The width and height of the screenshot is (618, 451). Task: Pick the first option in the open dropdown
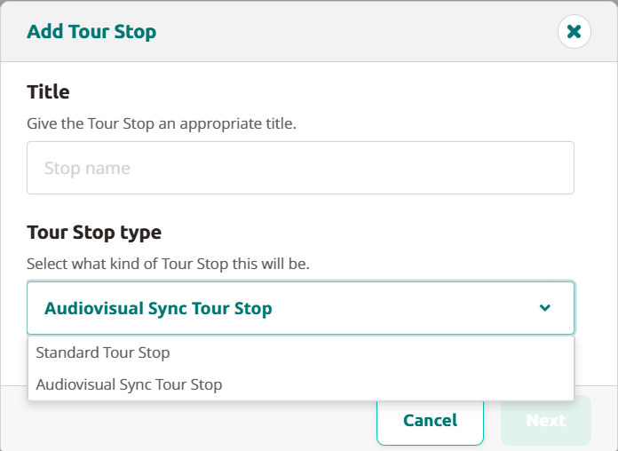tap(103, 352)
